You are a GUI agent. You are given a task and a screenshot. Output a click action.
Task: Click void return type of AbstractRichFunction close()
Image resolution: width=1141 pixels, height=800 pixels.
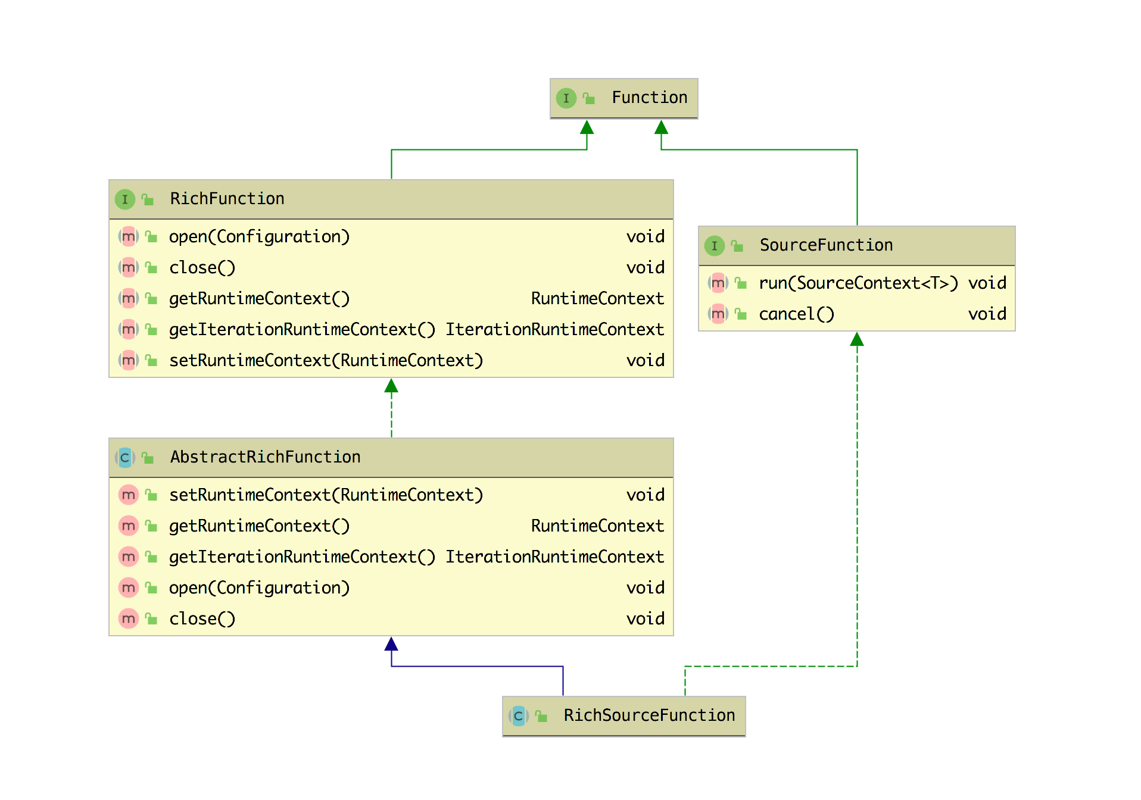[646, 619]
